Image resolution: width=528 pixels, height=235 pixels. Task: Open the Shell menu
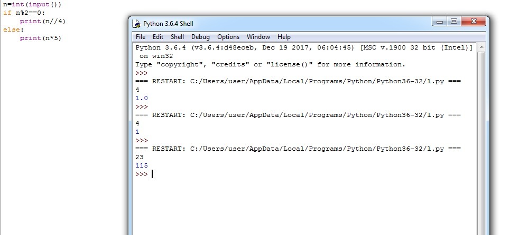point(177,37)
